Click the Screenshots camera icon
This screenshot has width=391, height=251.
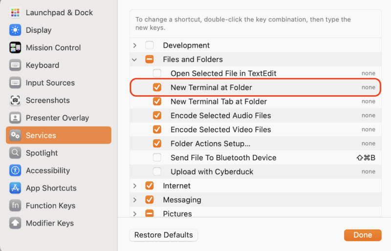(x=15, y=100)
